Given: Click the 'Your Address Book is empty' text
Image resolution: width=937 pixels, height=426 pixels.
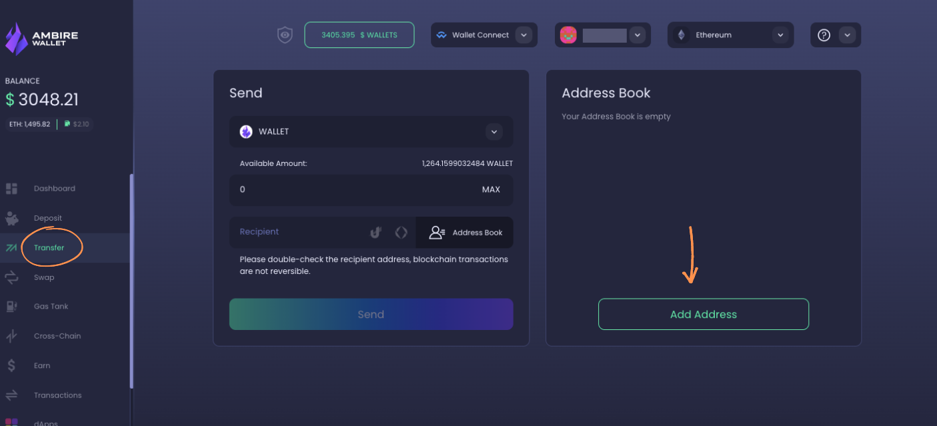Looking at the screenshot, I should click(x=616, y=116).
